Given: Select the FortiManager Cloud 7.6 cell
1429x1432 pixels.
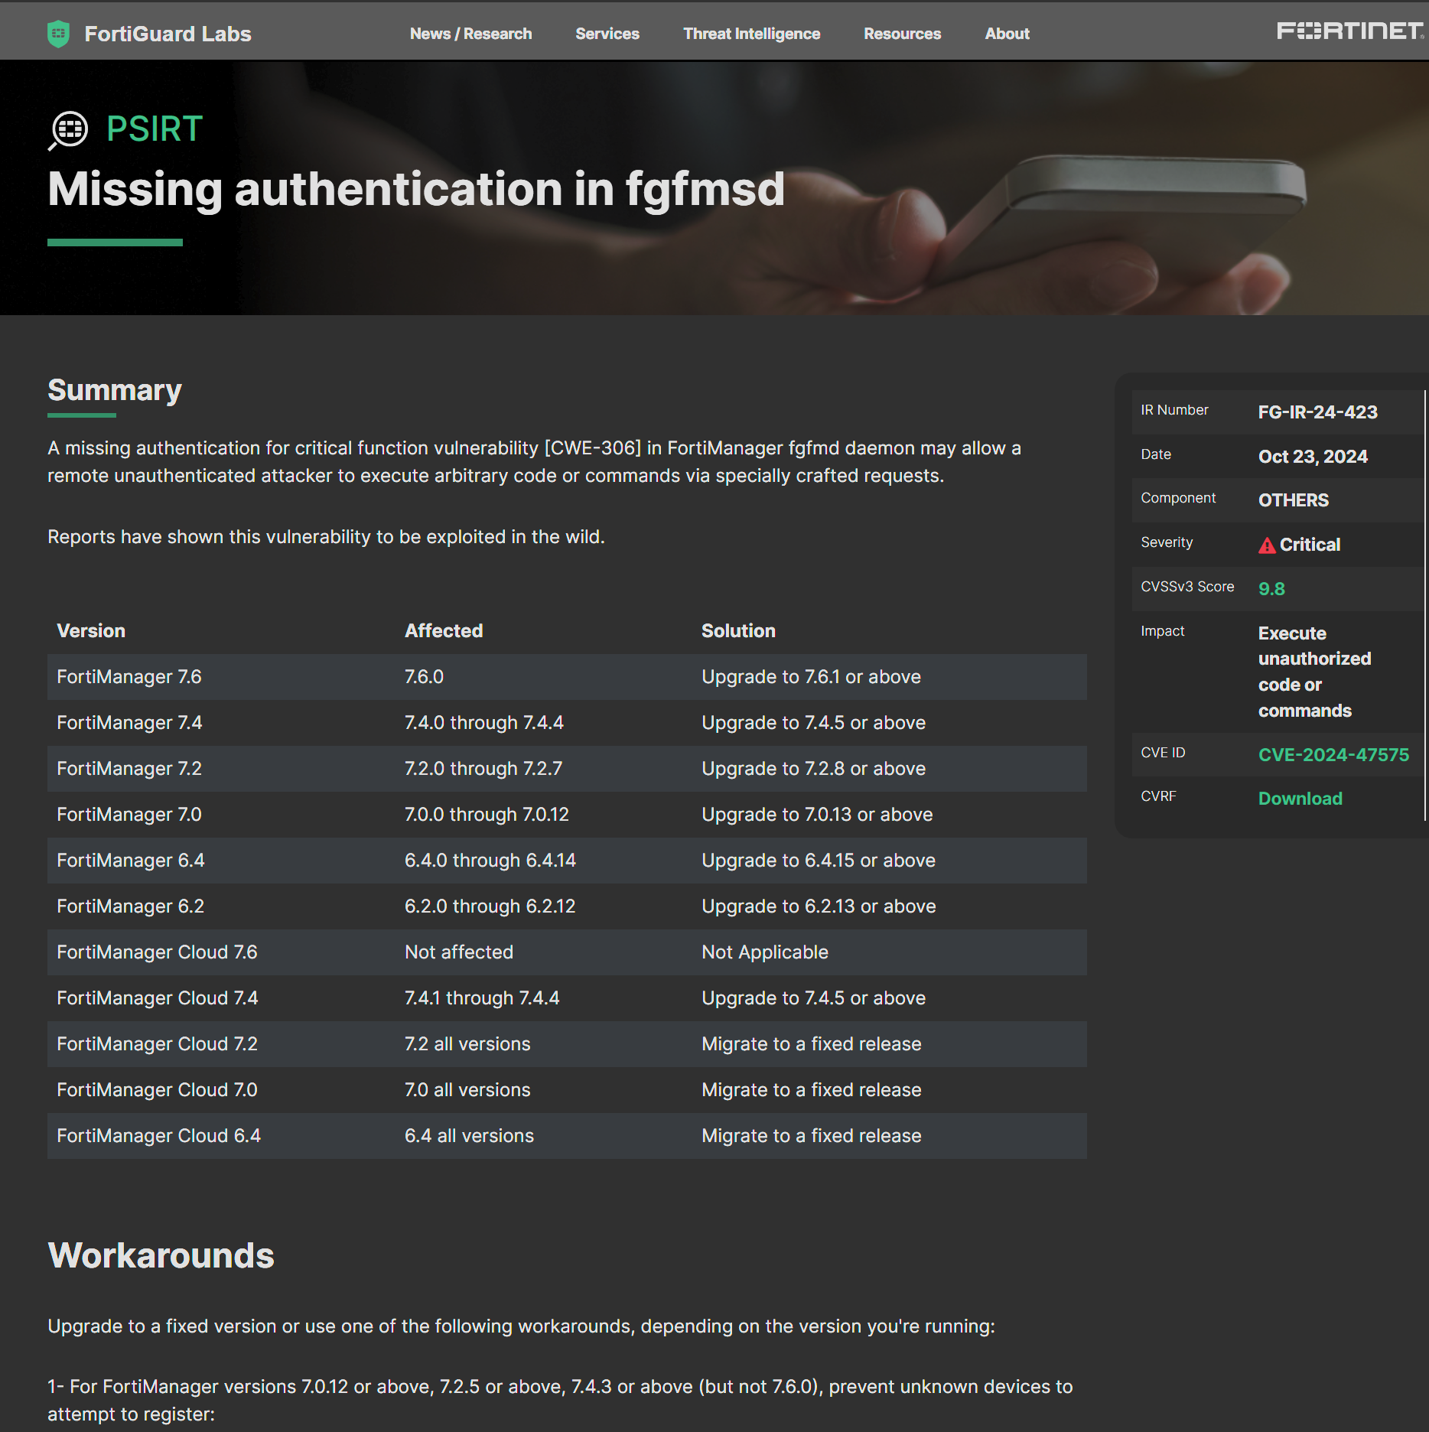Looking at the screenshot, I should click(157, 952).
